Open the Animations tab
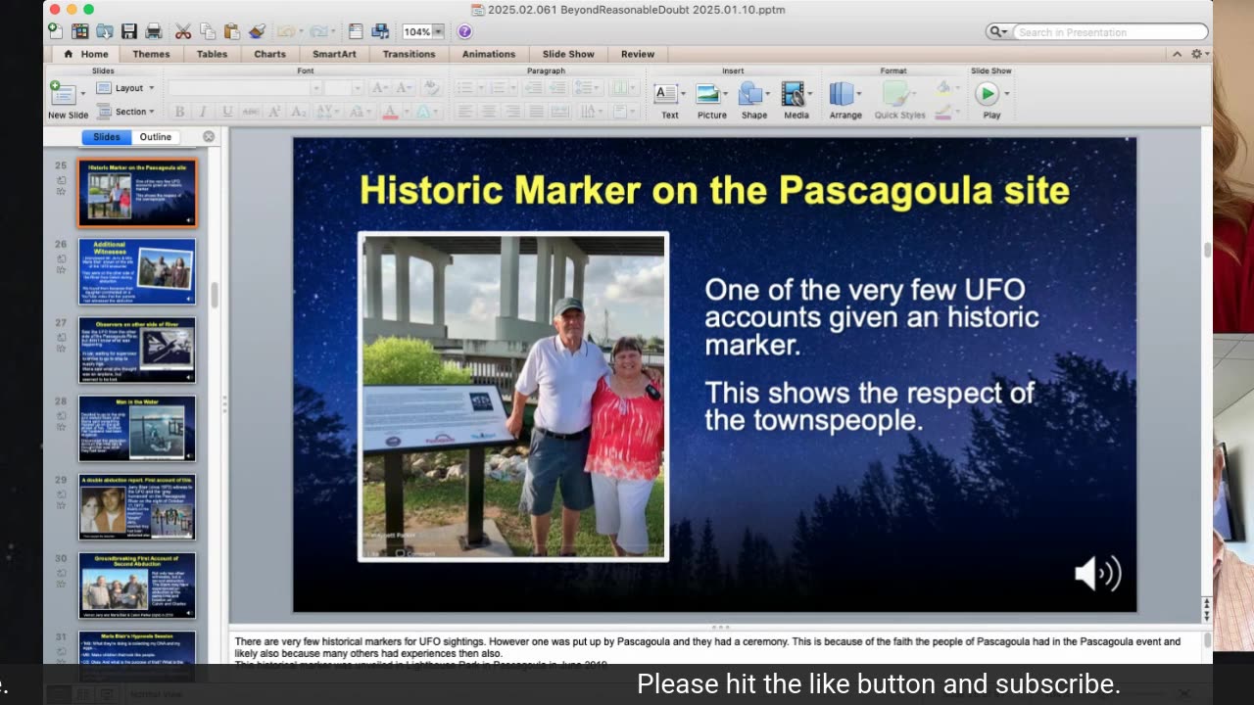This screenshot has width=1254, height=705. (488, 54)
